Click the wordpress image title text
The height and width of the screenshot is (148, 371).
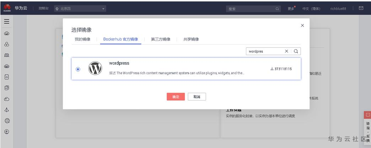tap(119, 63)
